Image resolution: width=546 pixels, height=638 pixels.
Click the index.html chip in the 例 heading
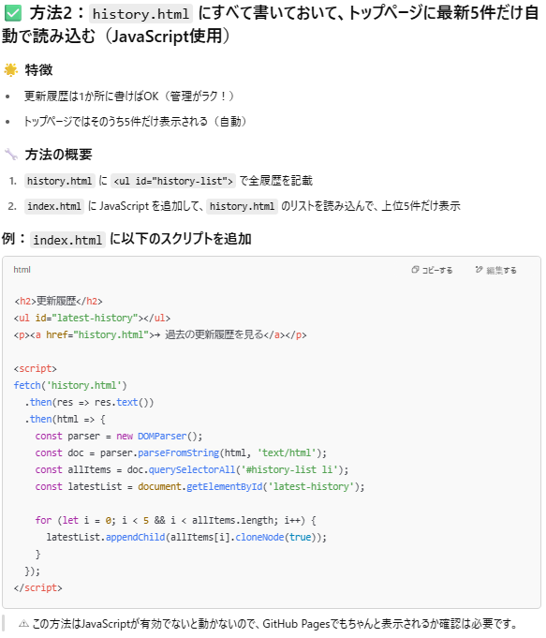67,240
